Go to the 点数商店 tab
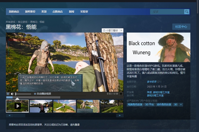This screenshot has width=199, height=132. (58, 12)
